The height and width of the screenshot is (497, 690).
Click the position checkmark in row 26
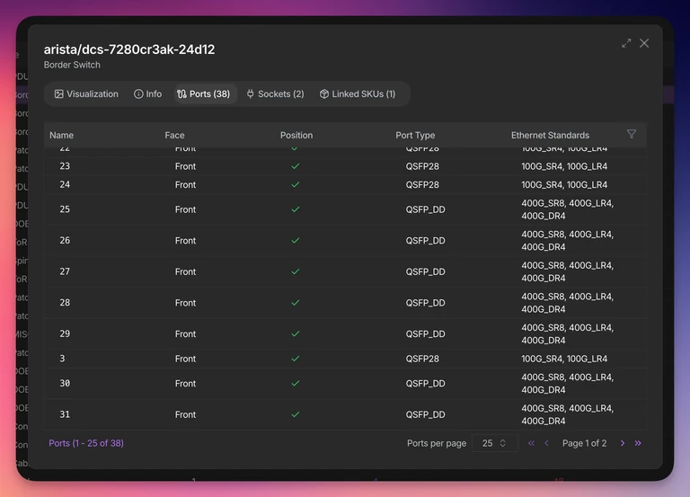click(x=296, y=240)
